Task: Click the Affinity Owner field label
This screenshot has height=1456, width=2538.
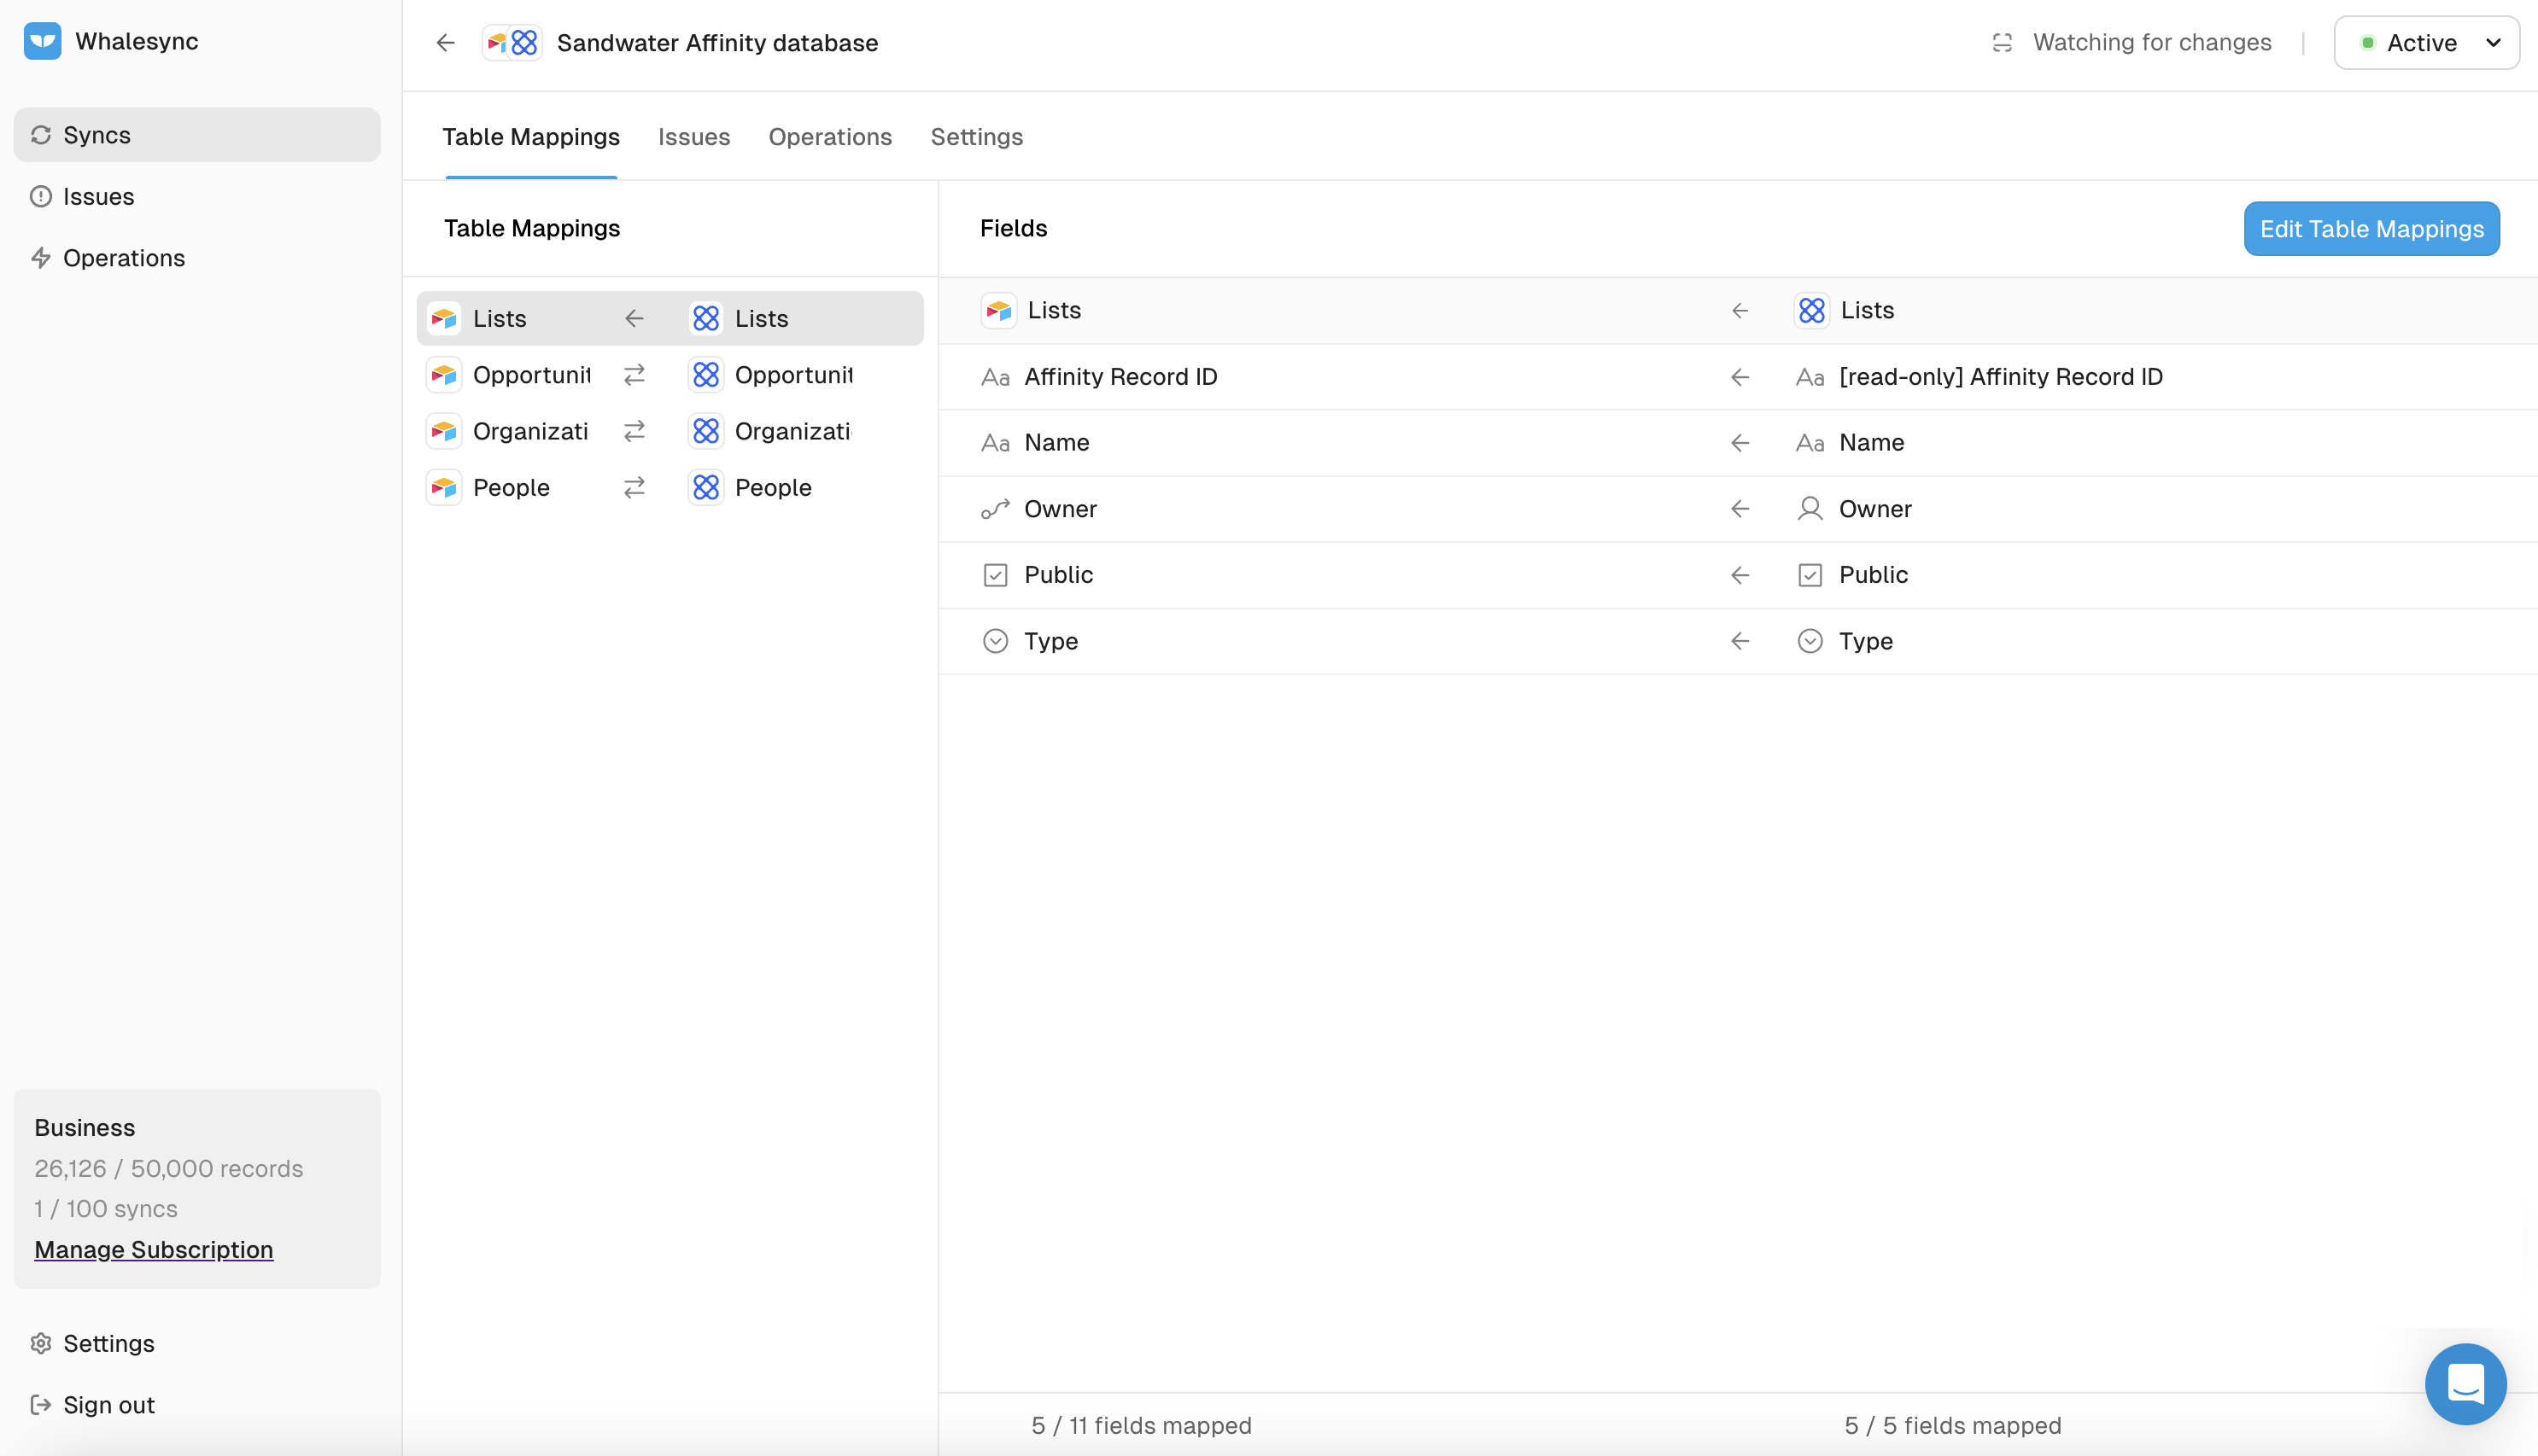Action: pos(1874,509)
